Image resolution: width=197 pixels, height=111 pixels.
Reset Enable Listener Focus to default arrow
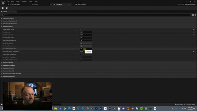point(194,29)
